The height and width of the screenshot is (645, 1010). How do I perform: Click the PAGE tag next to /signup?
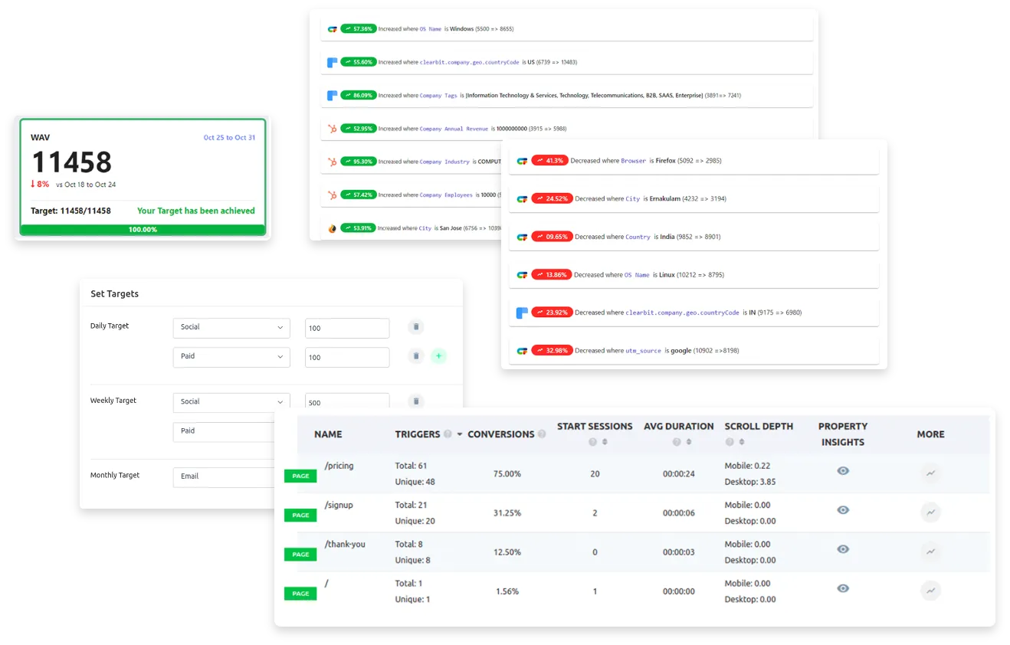click(300, 515)
